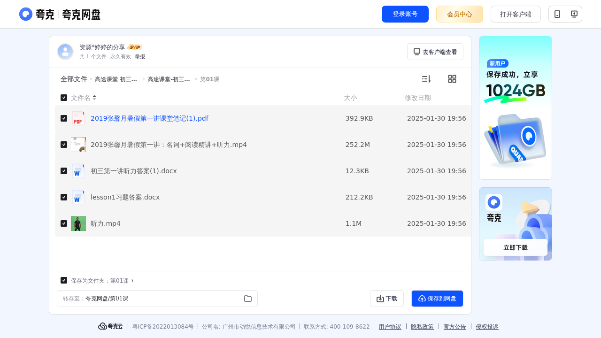This screenshot has height=338, width=601.
Task: Uncheck the 听力.mp4 checkbox
Action: point(64,223)
